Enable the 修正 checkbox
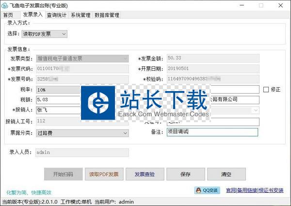The height and width of the screenshot is (206, 291). click(x=266, y=90)
